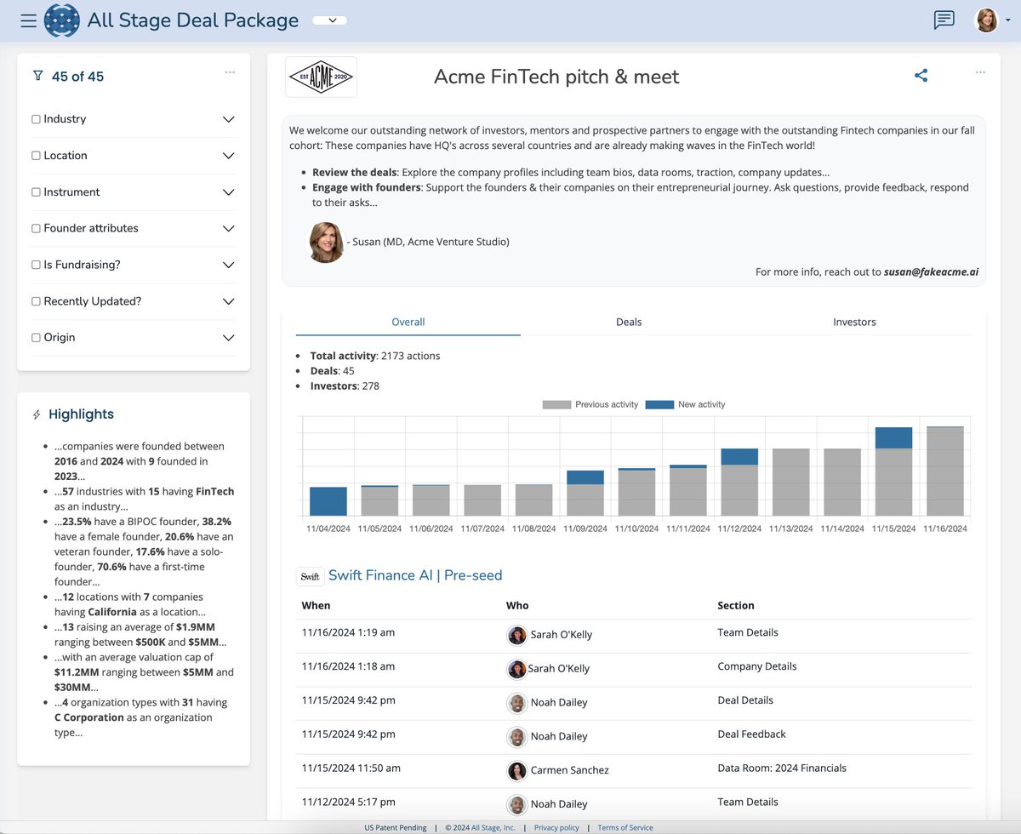Click the 45 of 45 filter count
The height and width of the screenshot is (834, 1021).
77,77
